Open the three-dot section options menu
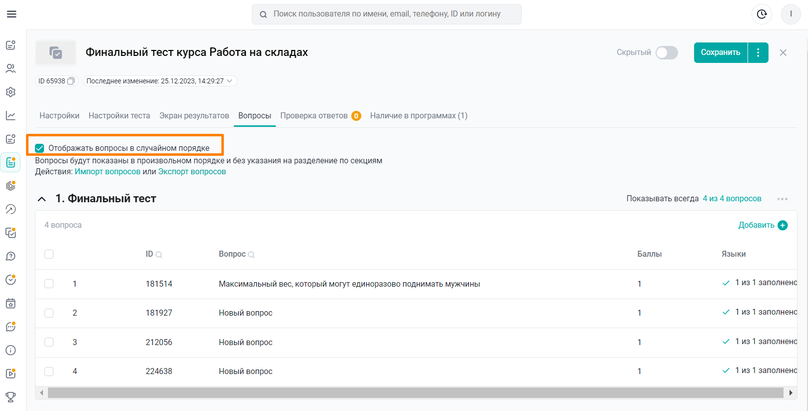 (x=783, y=199)
